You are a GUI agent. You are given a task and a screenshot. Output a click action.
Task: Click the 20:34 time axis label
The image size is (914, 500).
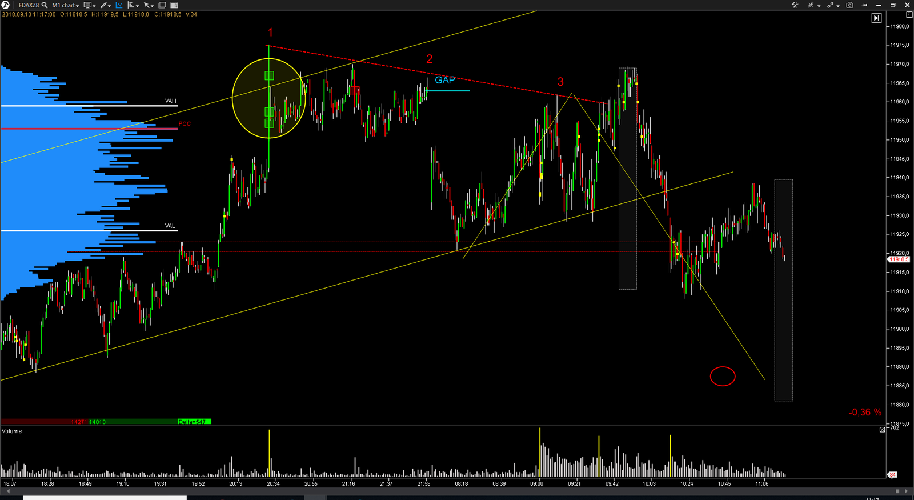273,484
